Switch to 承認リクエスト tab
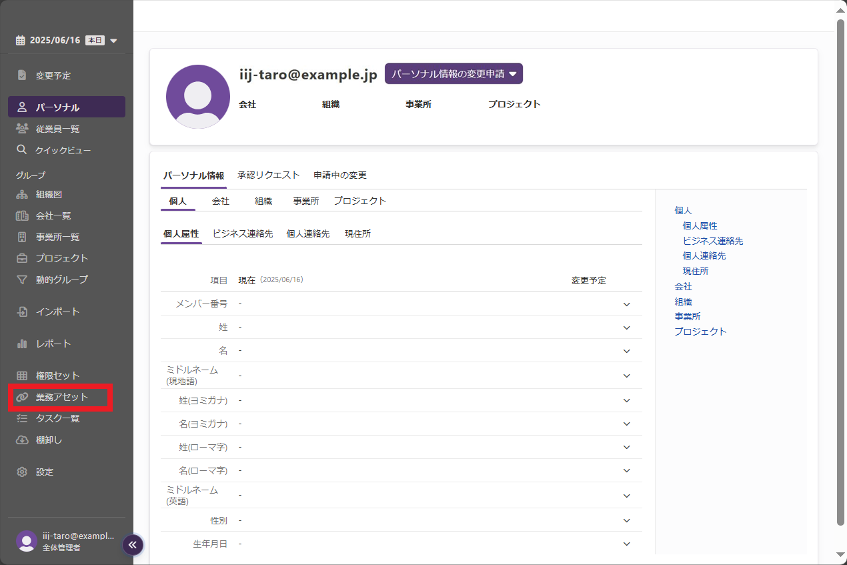This screenshot has height=565, width=847. [x=268, y=175]
